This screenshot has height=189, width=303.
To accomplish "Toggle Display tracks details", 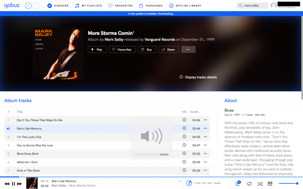I will pyautogui.click(x=198, y=77).
